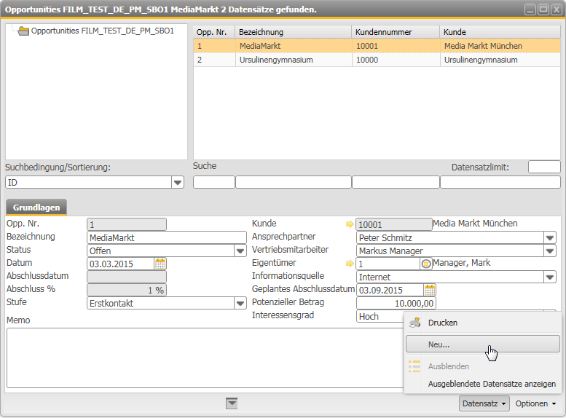The image size is (566, 418).
Task: Click into the Datensatzlimit field
Action: point(544,167)
